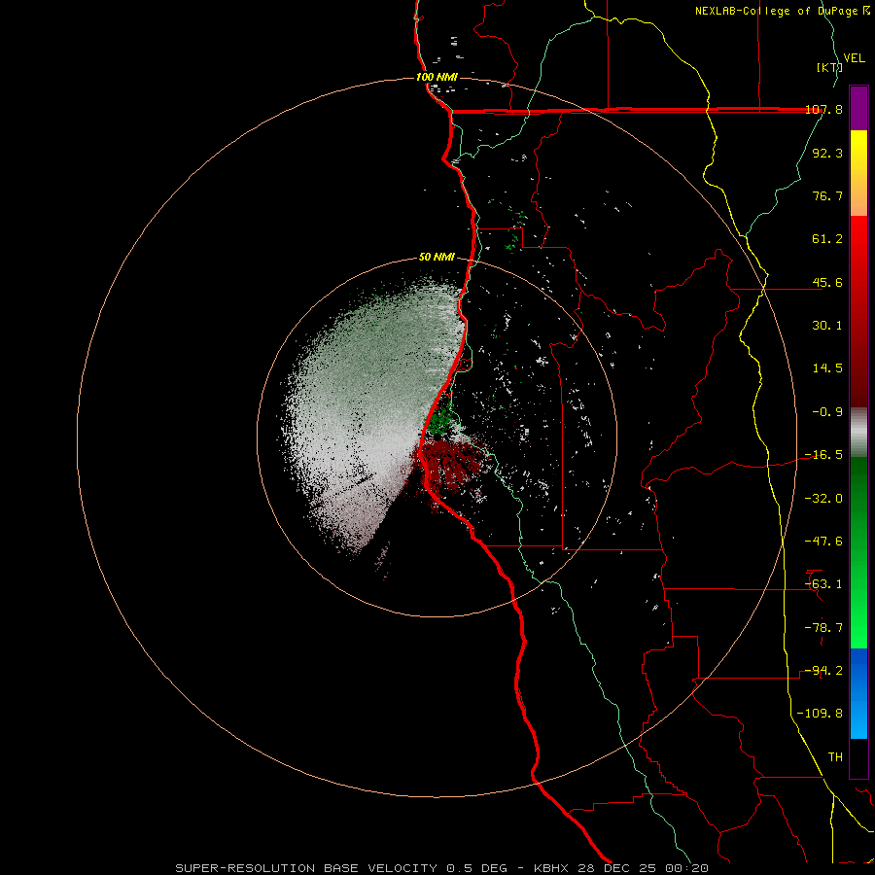875x875 pixels.
Task: Click the SUPER-RESOLUTION BASE VELOCITY caption text
Action: [x=306, y=868]
